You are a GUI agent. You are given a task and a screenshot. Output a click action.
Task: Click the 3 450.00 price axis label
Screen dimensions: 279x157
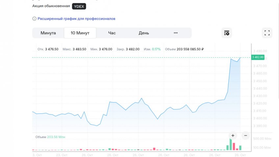click(260, 81)
